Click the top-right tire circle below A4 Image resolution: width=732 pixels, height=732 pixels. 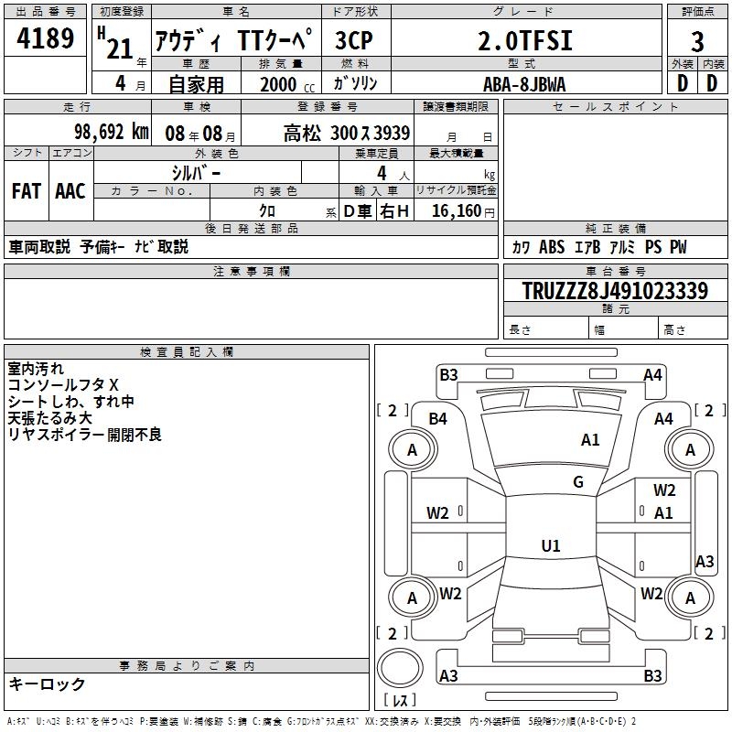coord(690,449)
